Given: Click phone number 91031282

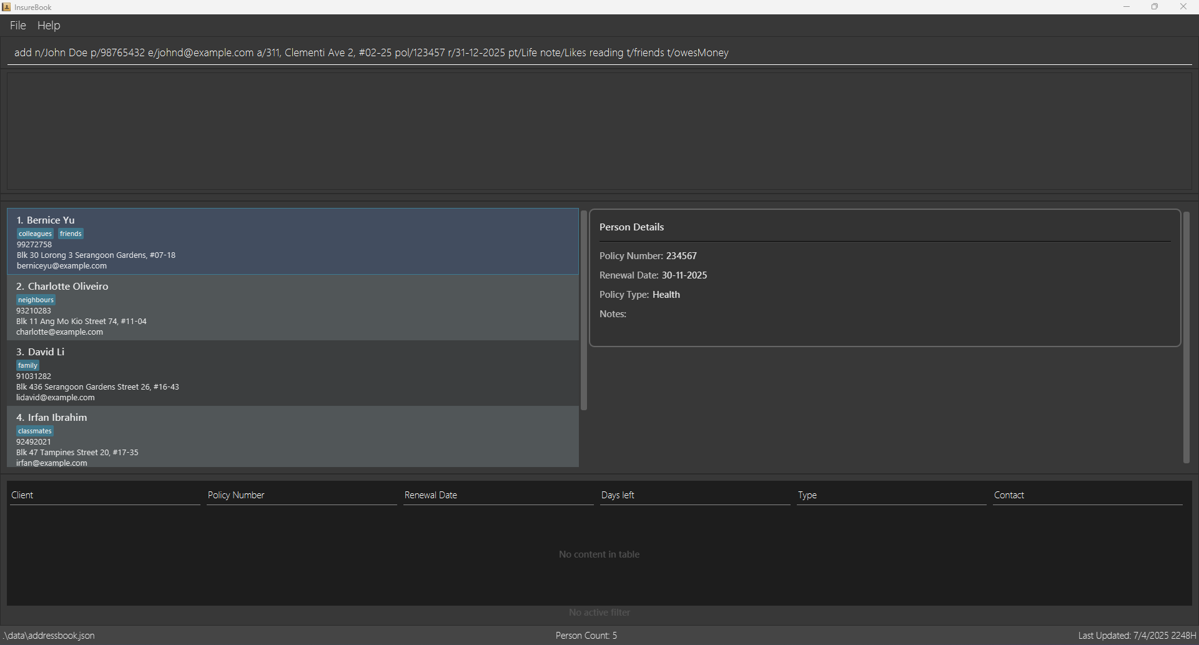Looking at the screenshot, I should coord(34,377).
